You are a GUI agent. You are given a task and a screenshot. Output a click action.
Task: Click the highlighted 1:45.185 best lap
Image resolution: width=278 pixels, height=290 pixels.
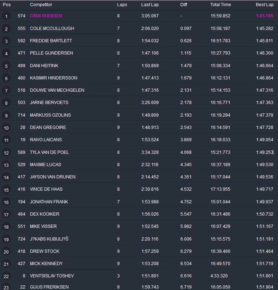265,16
